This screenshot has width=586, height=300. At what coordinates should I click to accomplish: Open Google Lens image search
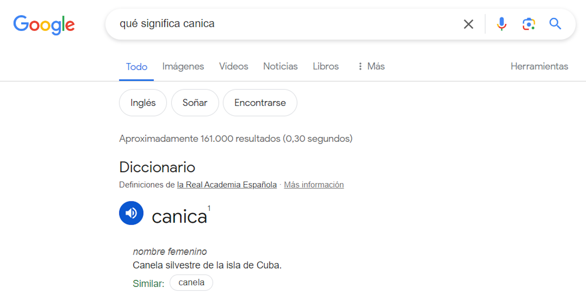coord(529,24)
